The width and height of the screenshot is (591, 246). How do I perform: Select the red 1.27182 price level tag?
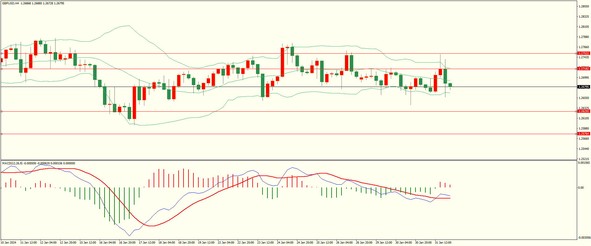click(x=584, y=69)
